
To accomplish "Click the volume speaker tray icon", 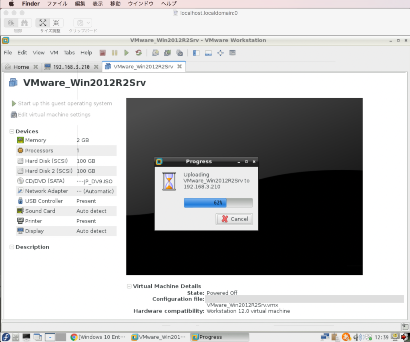I will tap(357, 337).
